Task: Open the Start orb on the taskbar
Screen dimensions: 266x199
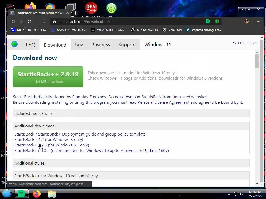Action: point(7,194)
